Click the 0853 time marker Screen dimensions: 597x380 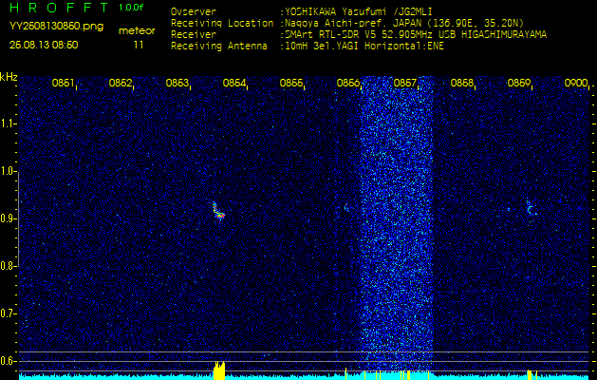pos(177,83)
